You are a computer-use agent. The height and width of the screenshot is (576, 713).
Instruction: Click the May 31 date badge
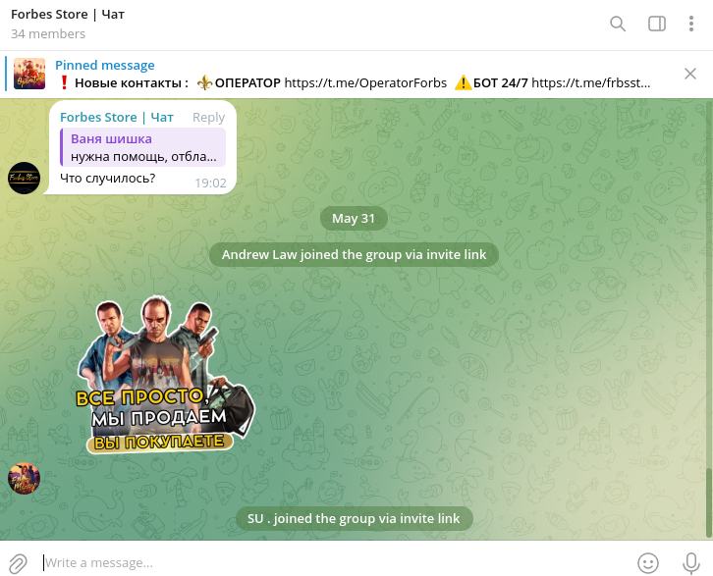[354, 219]
